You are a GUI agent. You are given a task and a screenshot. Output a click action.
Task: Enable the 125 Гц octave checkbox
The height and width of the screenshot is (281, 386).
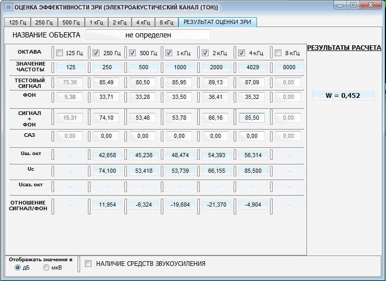tap(60, 53)
